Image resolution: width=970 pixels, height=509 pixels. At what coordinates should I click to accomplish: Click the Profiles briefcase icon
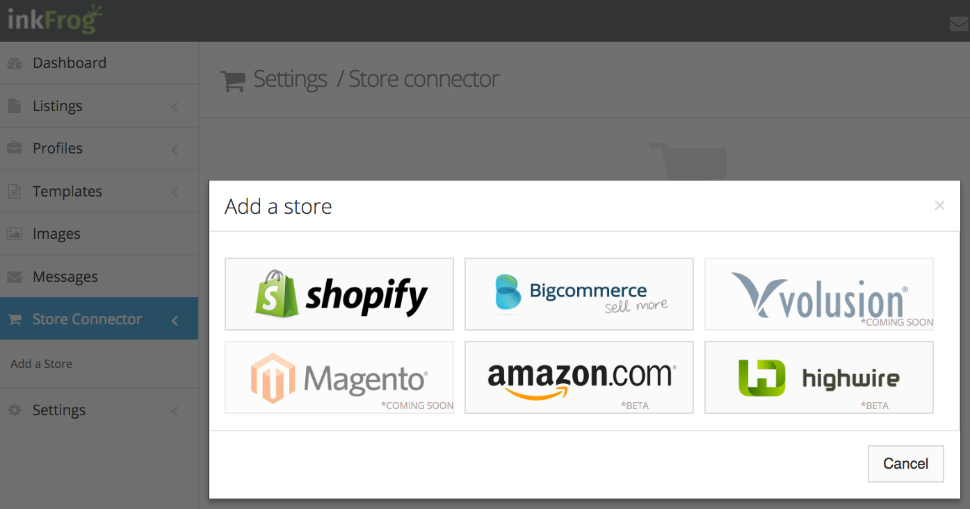point(15,149)
